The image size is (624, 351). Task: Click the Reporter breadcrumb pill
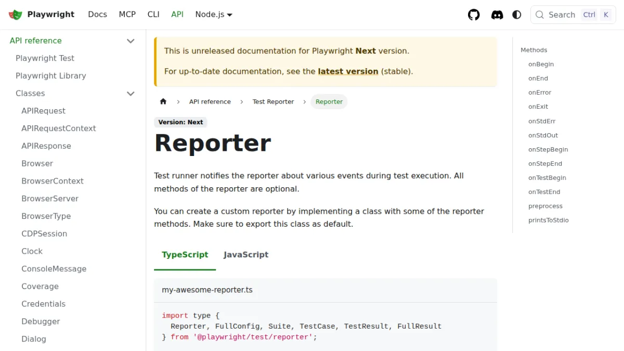pyautogui.click(x=329, y=101)
